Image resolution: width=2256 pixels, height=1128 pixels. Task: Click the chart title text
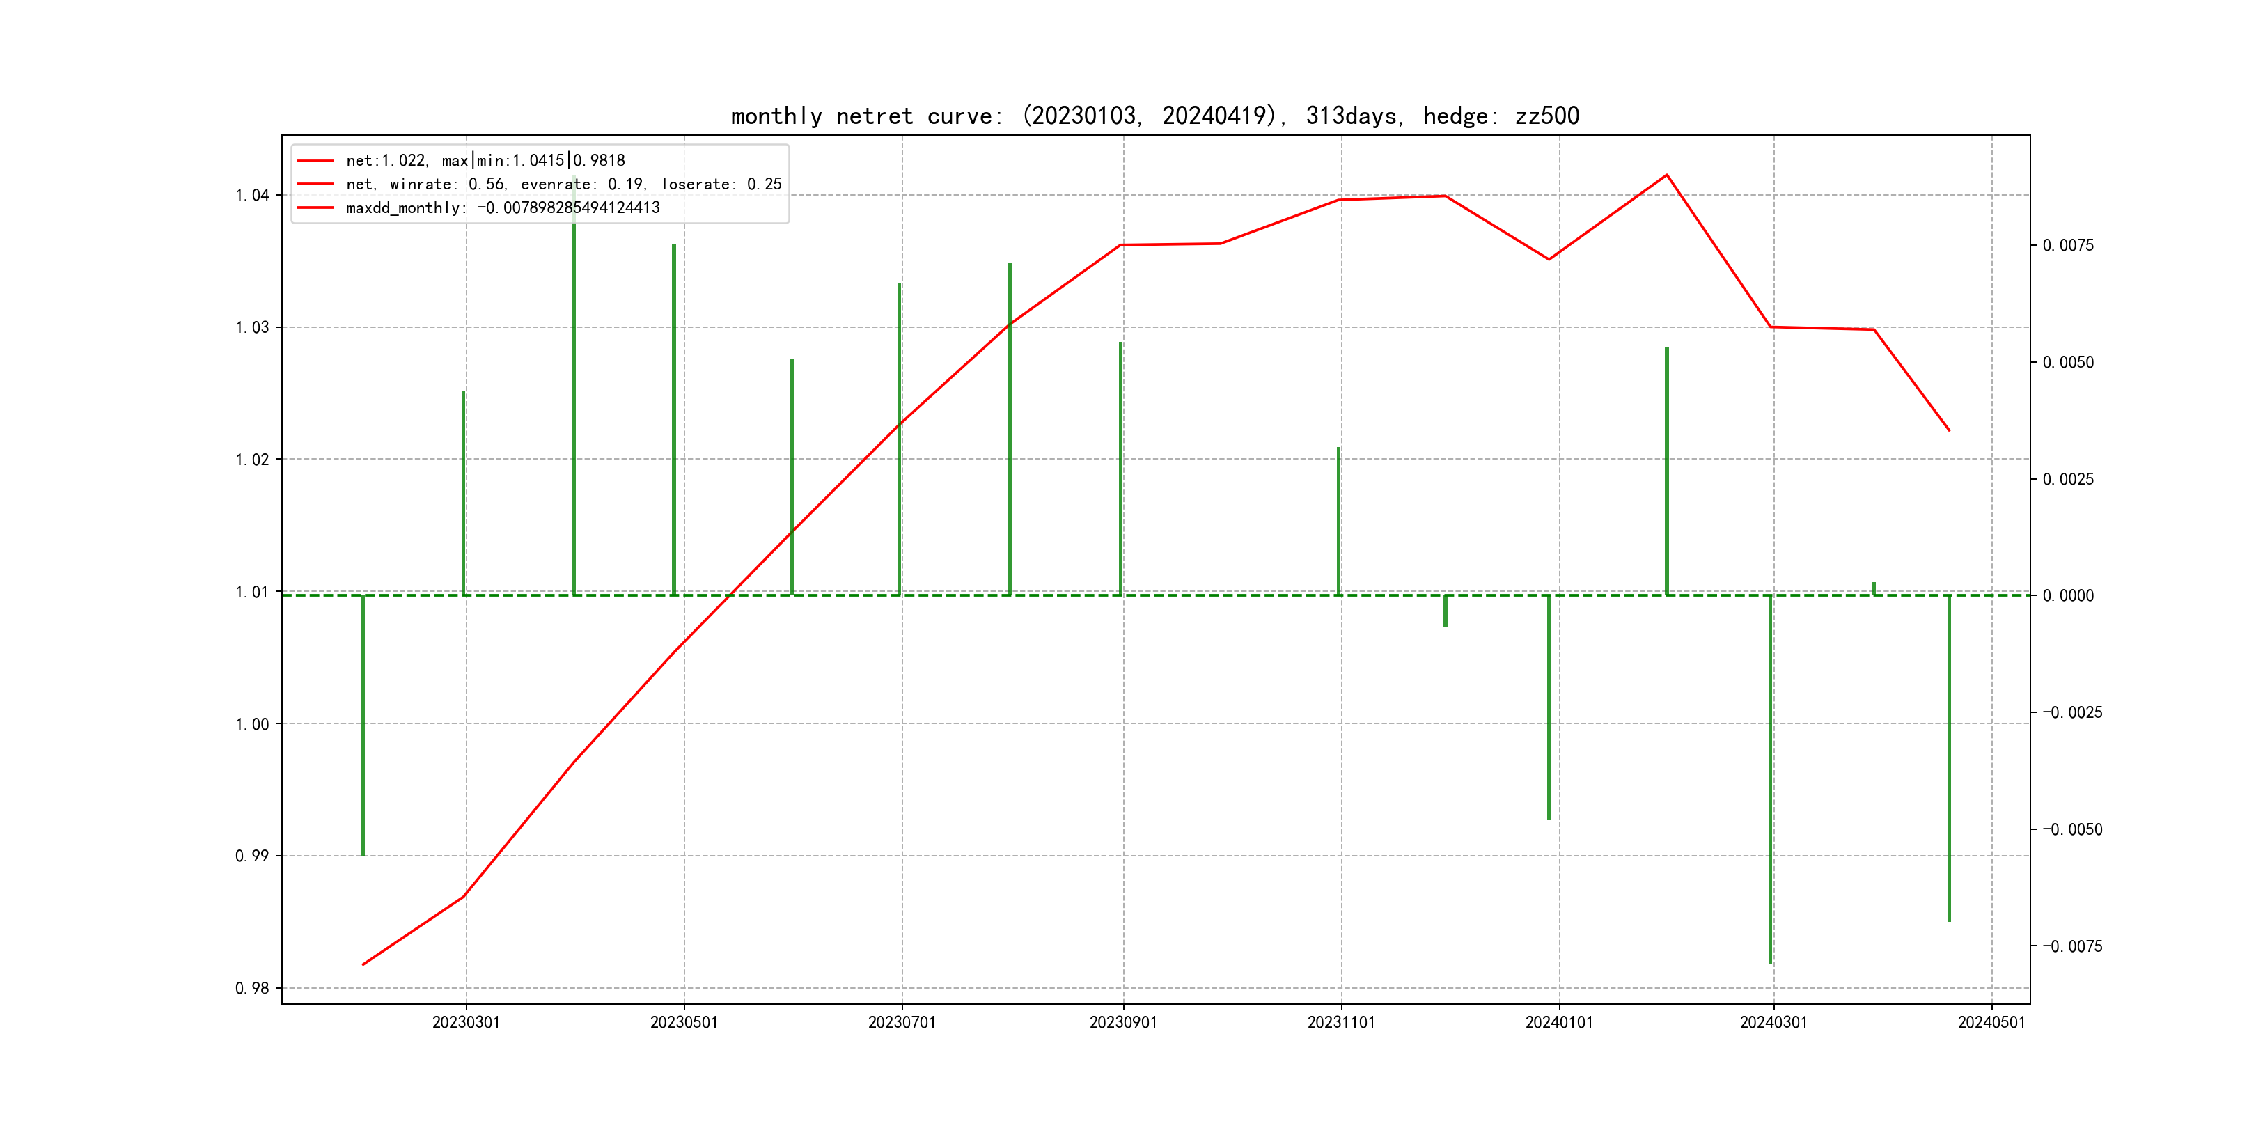pos(1154,116)
